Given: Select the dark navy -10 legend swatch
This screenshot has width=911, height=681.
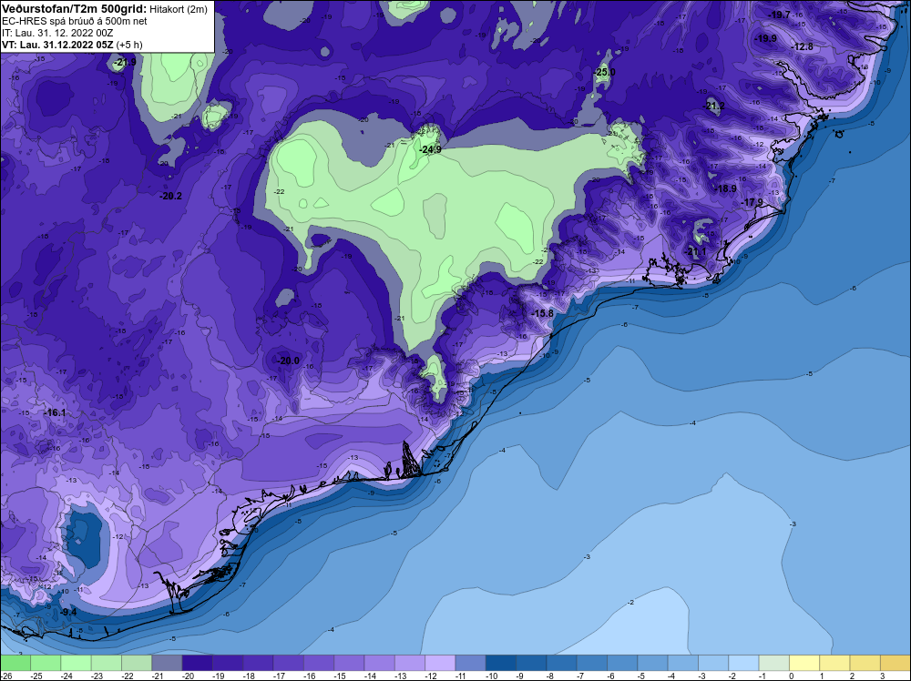Looking at the screenshot, I should coord(500,663).
